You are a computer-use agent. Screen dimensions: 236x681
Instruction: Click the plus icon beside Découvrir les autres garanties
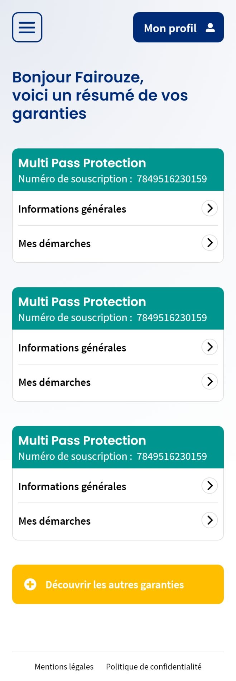30,585
